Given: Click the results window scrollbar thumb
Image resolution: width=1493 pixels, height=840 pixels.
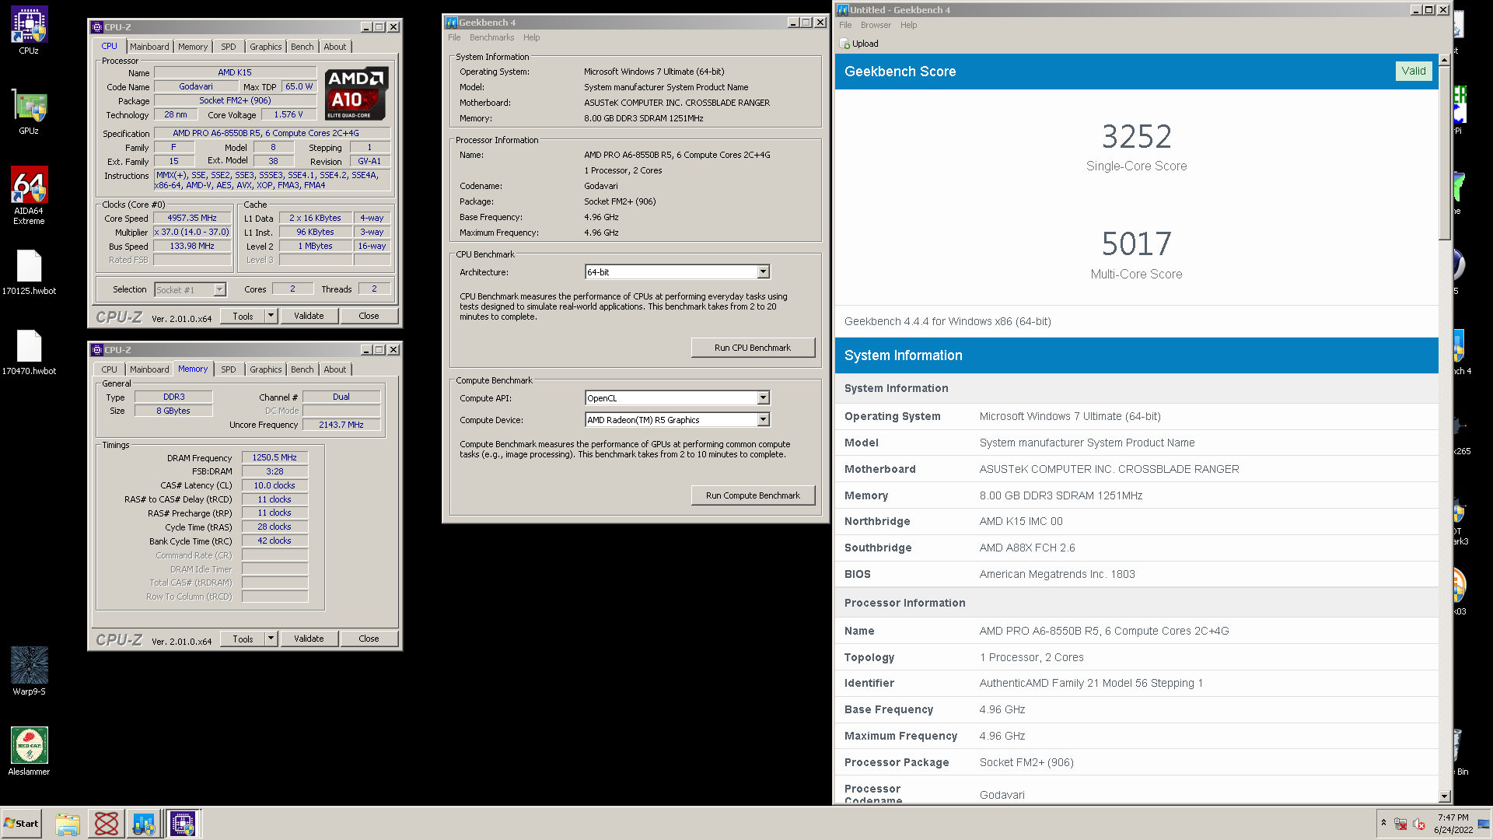Looking at the screenshot, I should [x=1444, y=153].
